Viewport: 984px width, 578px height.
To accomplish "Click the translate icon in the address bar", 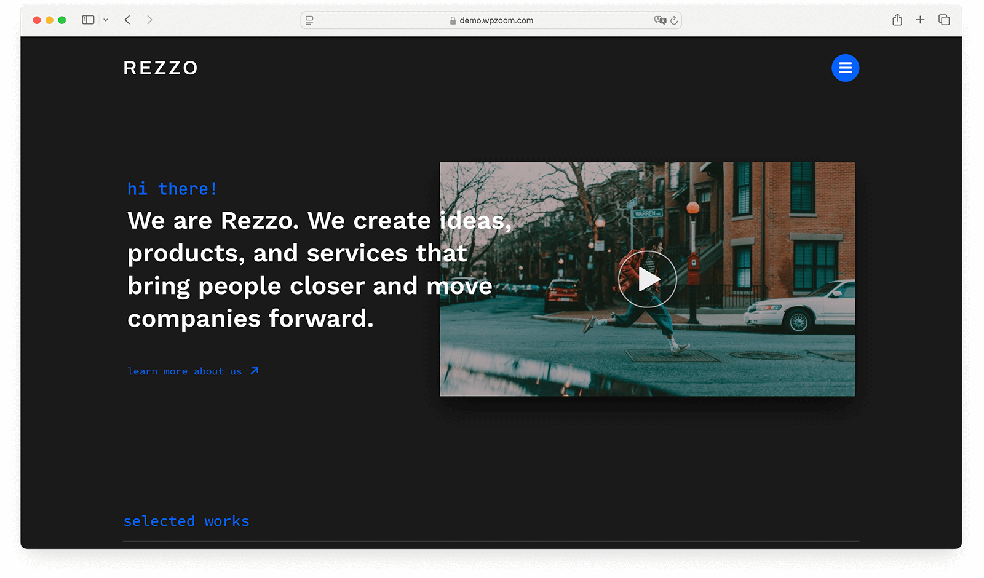I will pos(661,20).
